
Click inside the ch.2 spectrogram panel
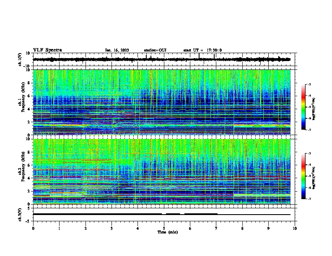(x=162, y=172)
